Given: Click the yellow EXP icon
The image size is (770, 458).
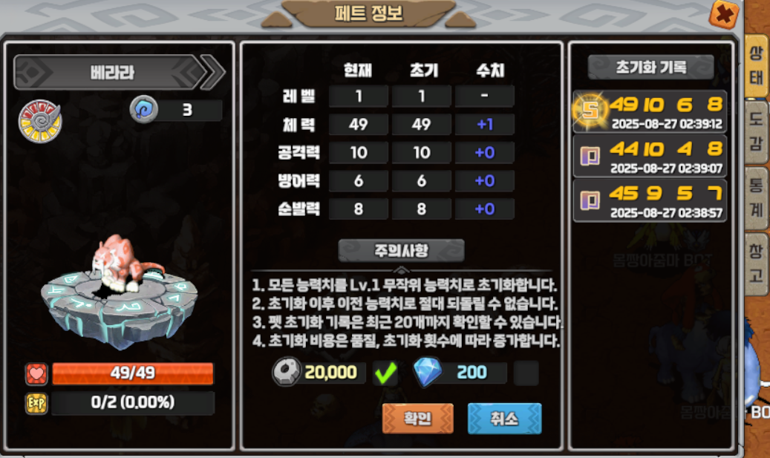Looking at the screenshot, I should point(36,404).
